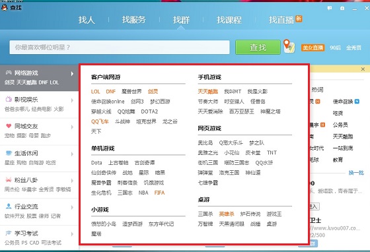
Task: Click the person icon beside 行业交流
Action: (x=9, y=206)
